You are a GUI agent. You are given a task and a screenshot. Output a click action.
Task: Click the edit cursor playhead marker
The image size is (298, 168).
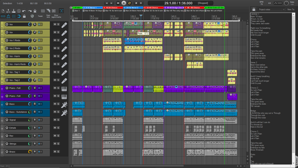point(141,15)
